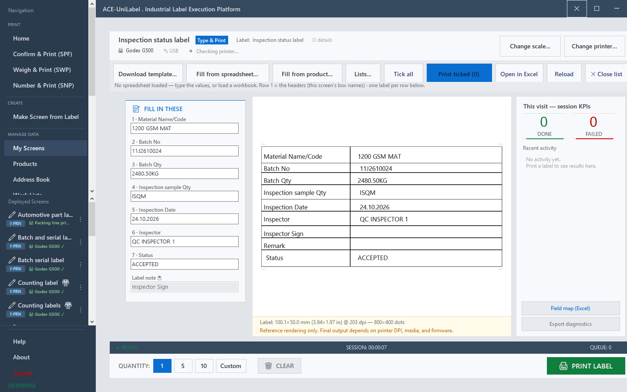Click the printer icon on PRINT LABEL button

click(x=563, y=366)
